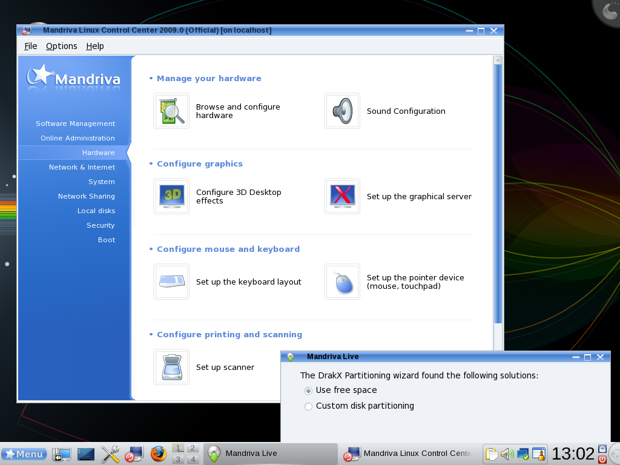The image size is (620, 465).
Task: Open the keyboard layout icon
Action: coord(171,282)
